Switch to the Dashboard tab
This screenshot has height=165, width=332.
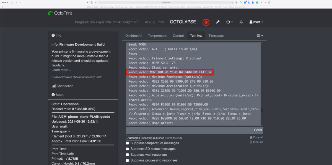pyautogui.click(x=133, y=36)
